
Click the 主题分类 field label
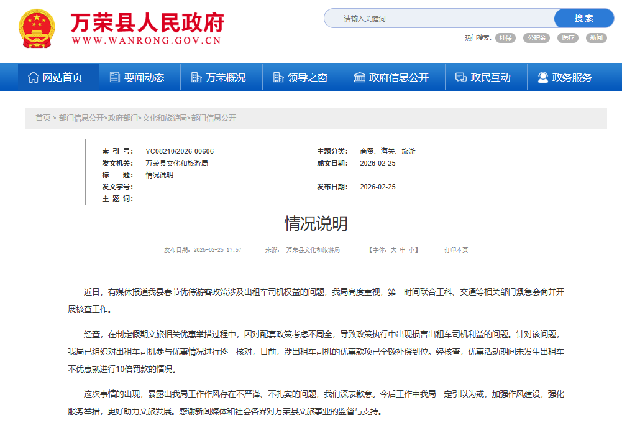pos(332,151)
